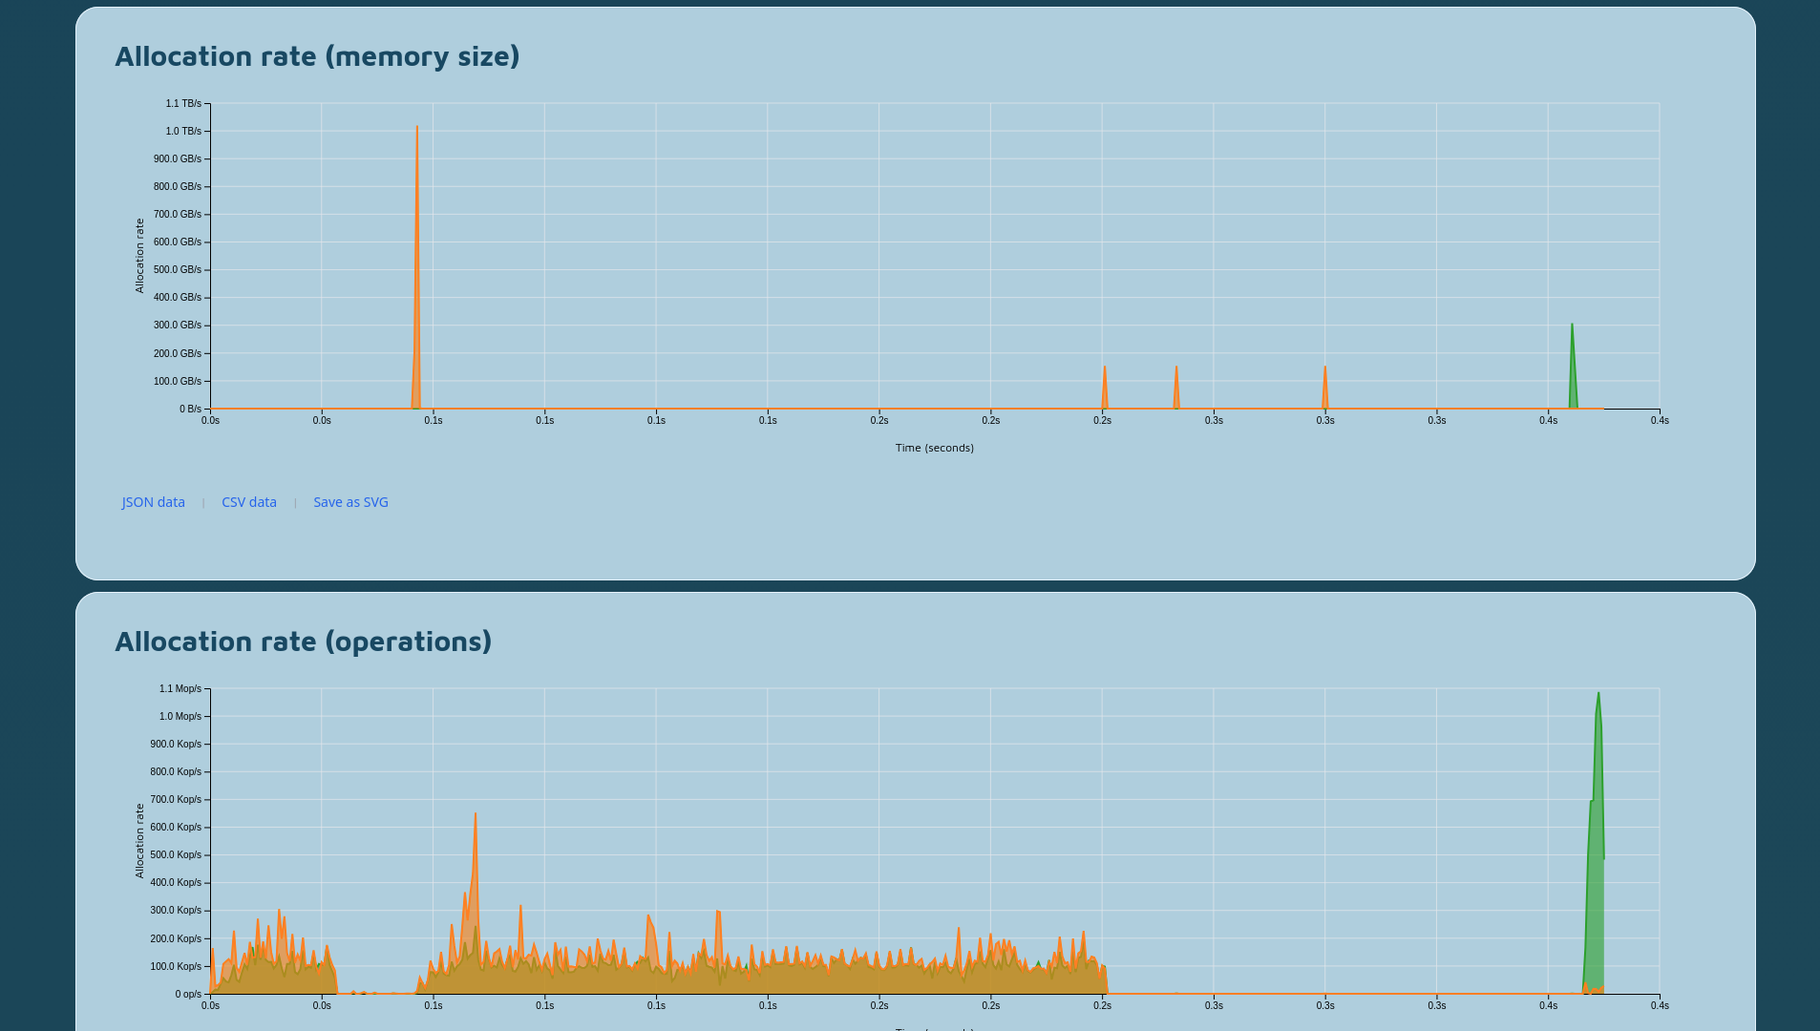Click the '1.0 TB/s' y-axis tick label
This screenshot has width=1820, height=1031.
click(183, 132)
